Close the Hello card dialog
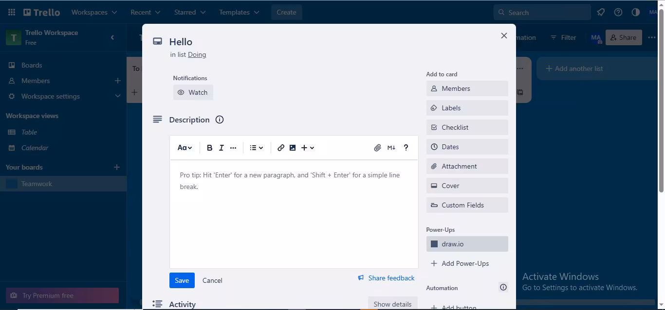The height and width of the screenshot is (310, 665). coord(504,35)
